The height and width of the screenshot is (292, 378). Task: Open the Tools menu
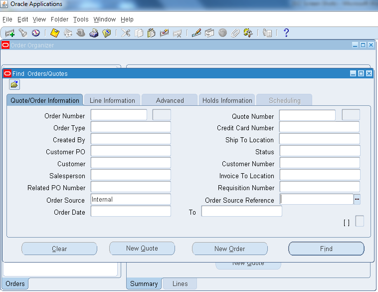(81, 19)
